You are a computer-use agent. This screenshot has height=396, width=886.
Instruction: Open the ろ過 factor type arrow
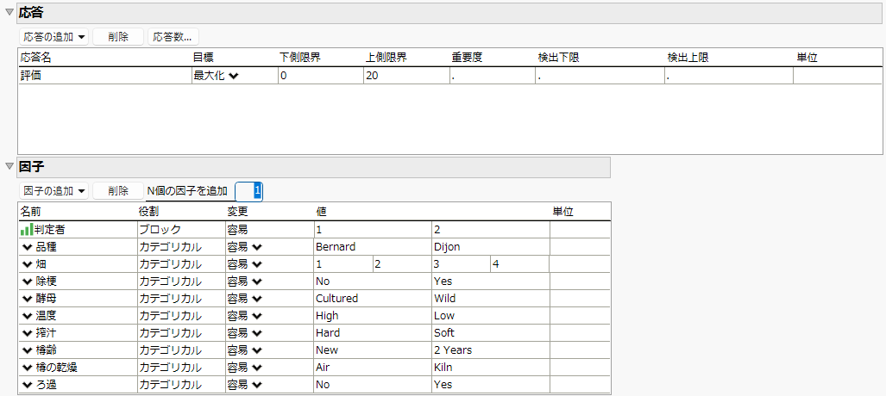pos(27,385)
